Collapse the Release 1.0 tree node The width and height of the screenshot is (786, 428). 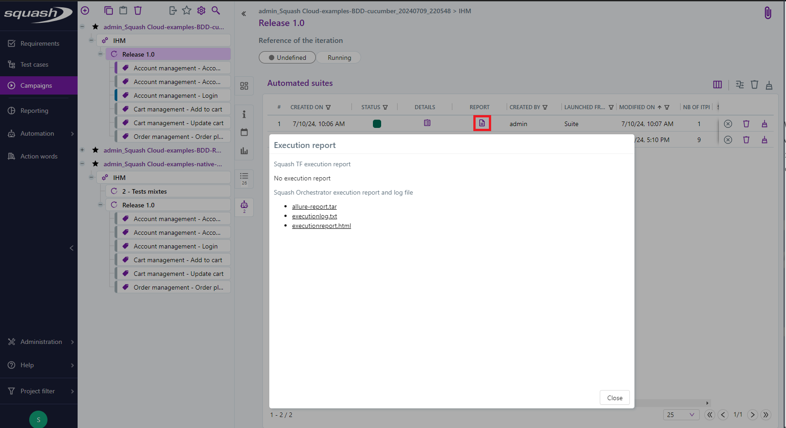click(100, 54)
